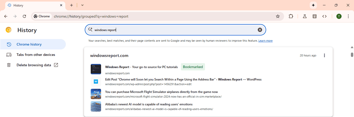Select Chrome history in sidebar
The width and height of the screenshot is (354, 117).
click(x=33, y=44)
